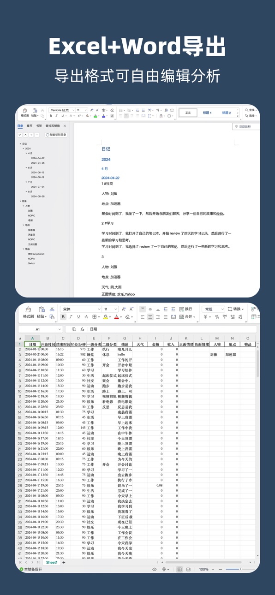Collapse the 附录 outline node
This screenshot has height=595, width=275.
[20, 201]
